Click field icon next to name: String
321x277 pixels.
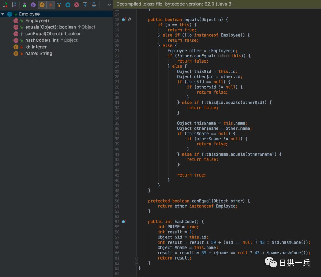16,54
